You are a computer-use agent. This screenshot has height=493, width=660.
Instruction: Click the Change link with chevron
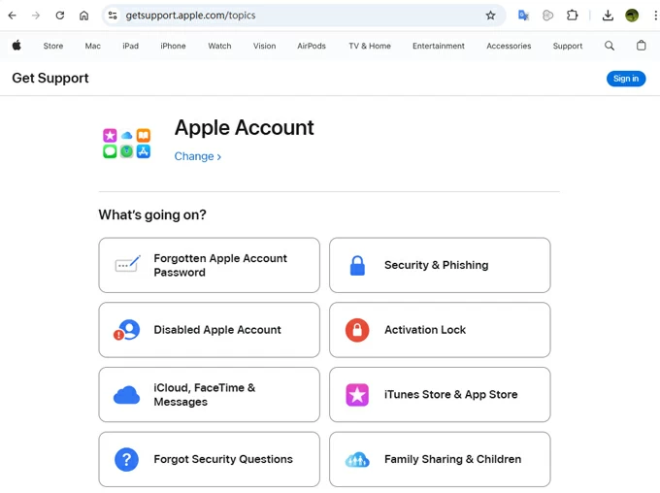pyautogui.click(x=198, y=156)
